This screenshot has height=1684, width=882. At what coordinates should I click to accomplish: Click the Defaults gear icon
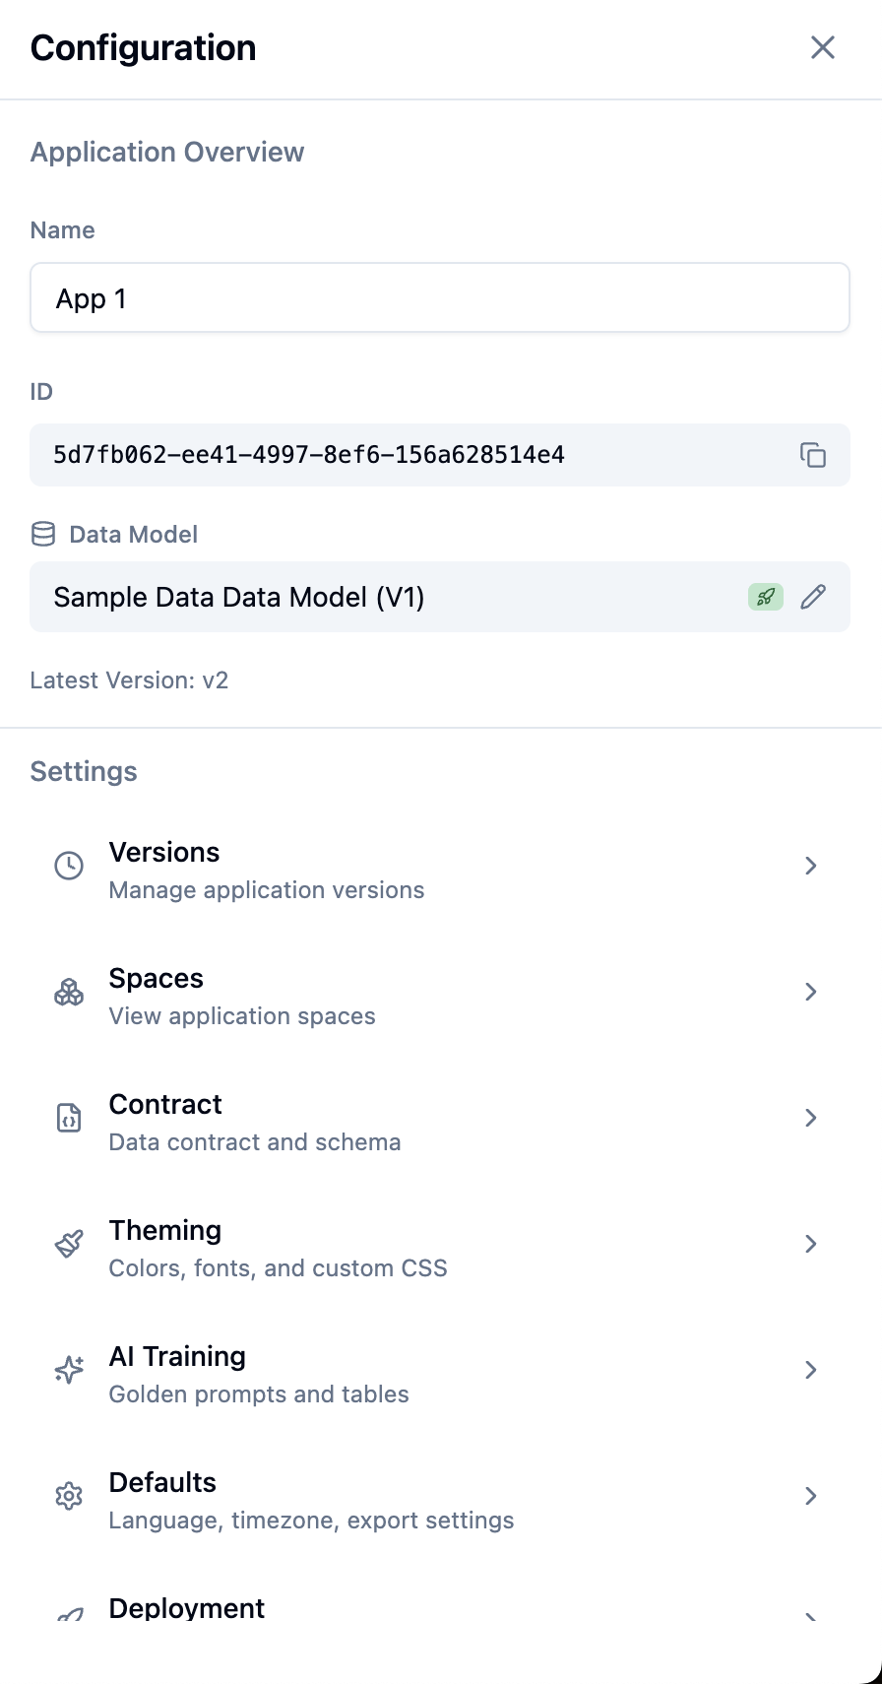(68, 1496)
